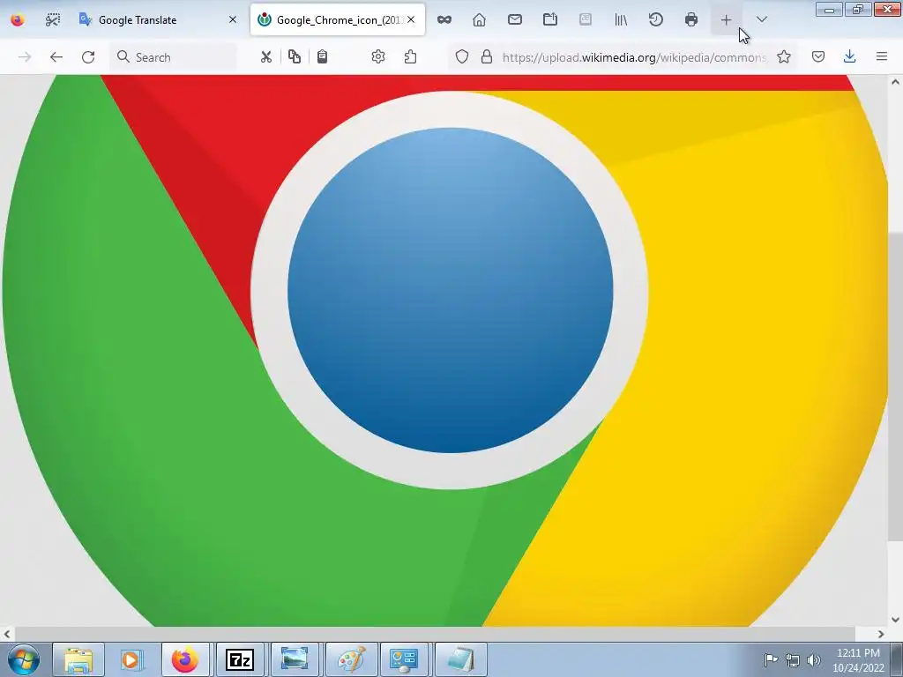Print the page with printer icon
This screenshot has height=677, width=903.
pos(691,20)
